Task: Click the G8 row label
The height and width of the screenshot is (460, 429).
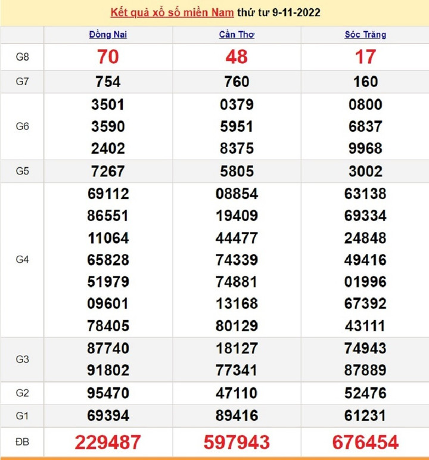Action: click(22, 57)
